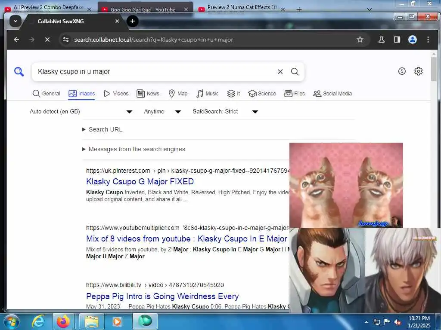Open Peppa Pig Intro is Going Weirdness result
The width and height of the screenshot is (441, 330).
(162, 296)
